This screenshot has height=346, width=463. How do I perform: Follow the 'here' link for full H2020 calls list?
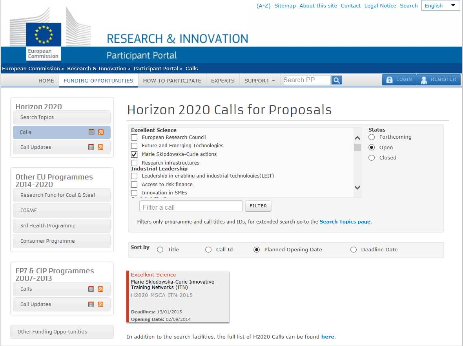(328, 337)
